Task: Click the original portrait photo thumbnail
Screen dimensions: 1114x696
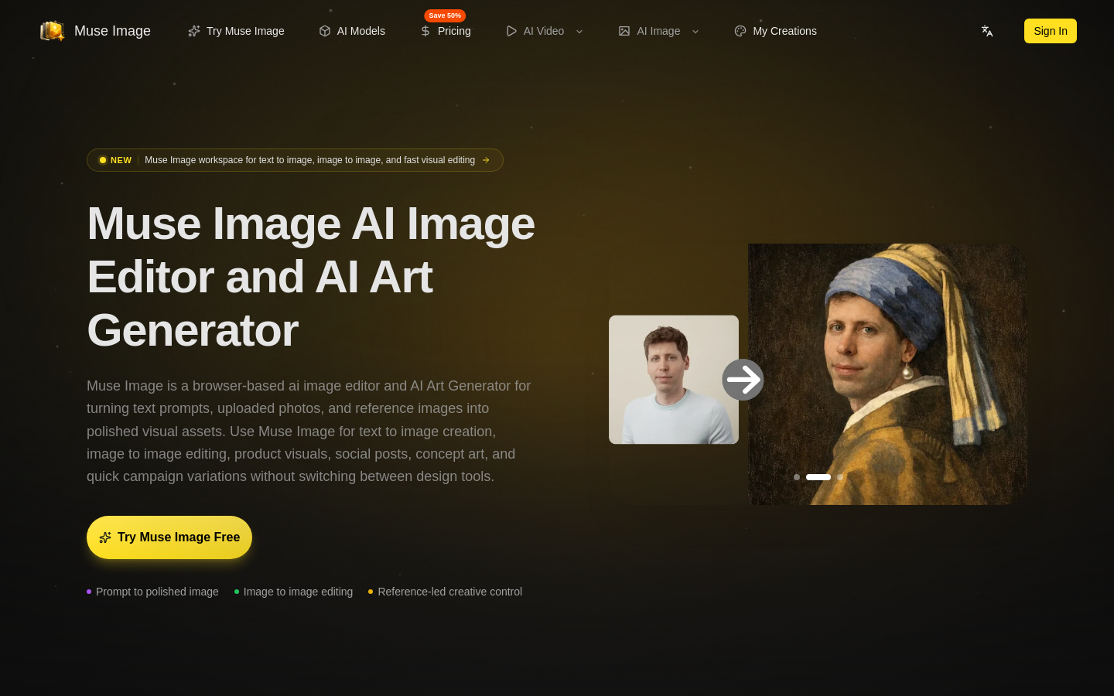Action: (674, 380)
